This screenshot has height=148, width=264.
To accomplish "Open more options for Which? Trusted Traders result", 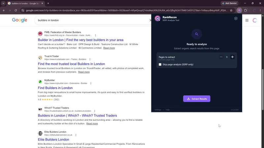I will coord(95,111).
